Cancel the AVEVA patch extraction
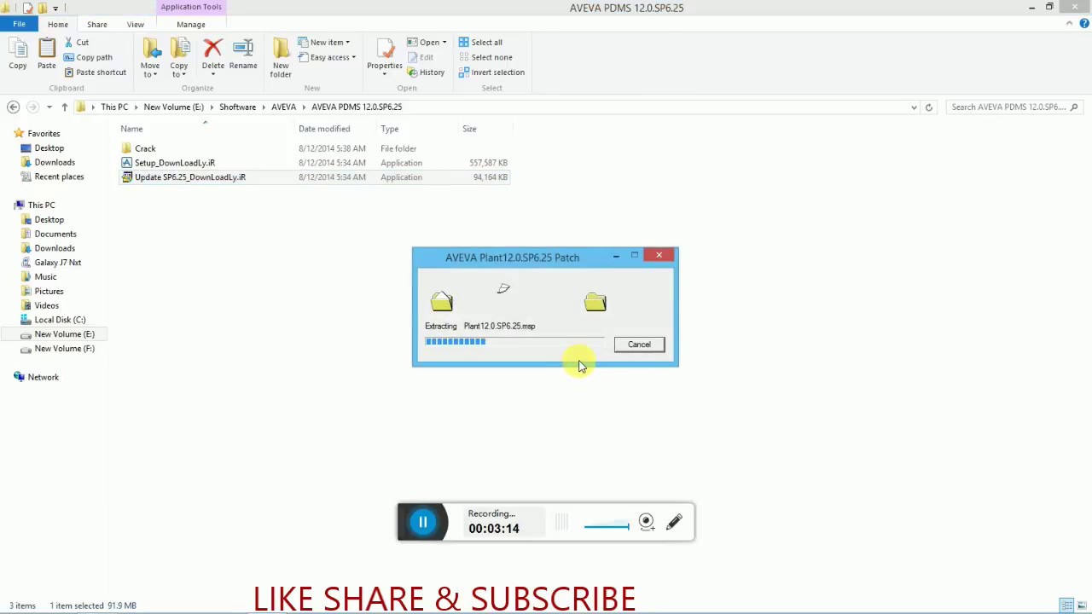This screenshot has width=1092, height=614. [639, 345]
